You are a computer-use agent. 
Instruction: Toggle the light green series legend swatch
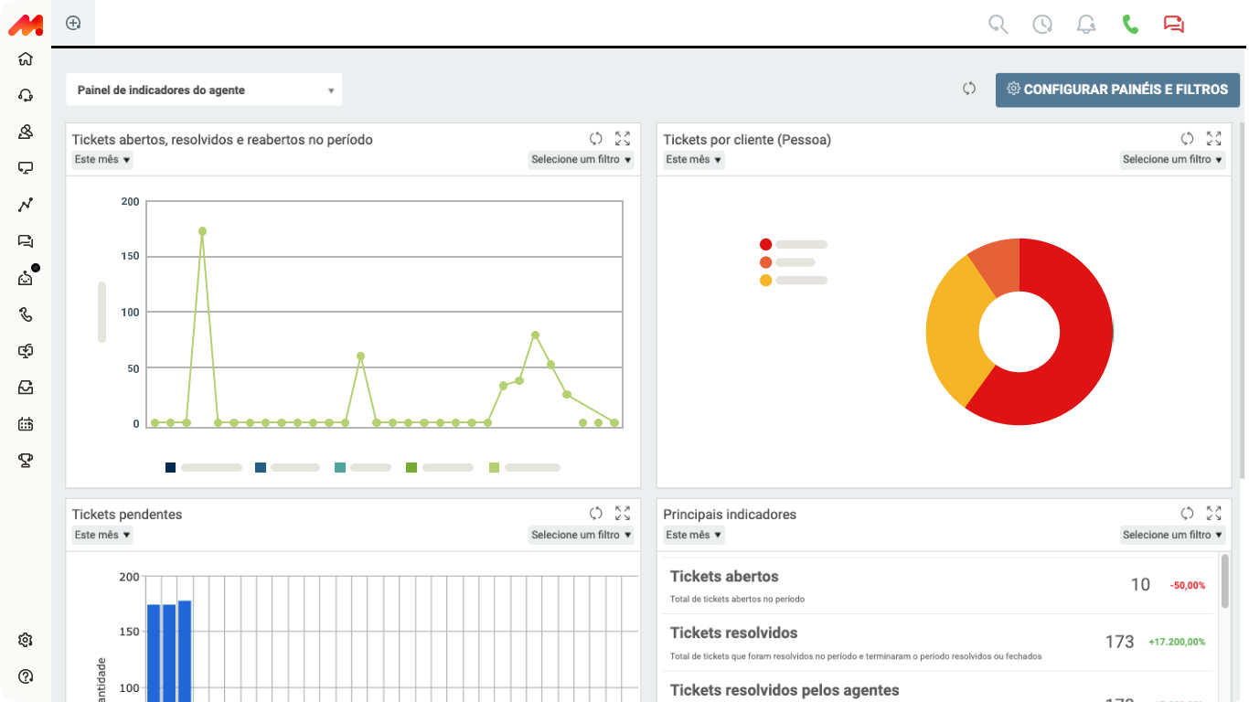tap(495, 467)
